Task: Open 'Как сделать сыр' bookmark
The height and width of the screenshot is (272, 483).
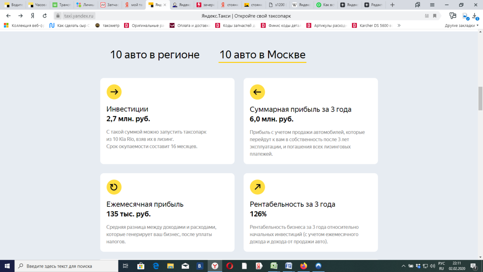Action: coord(69,25)
